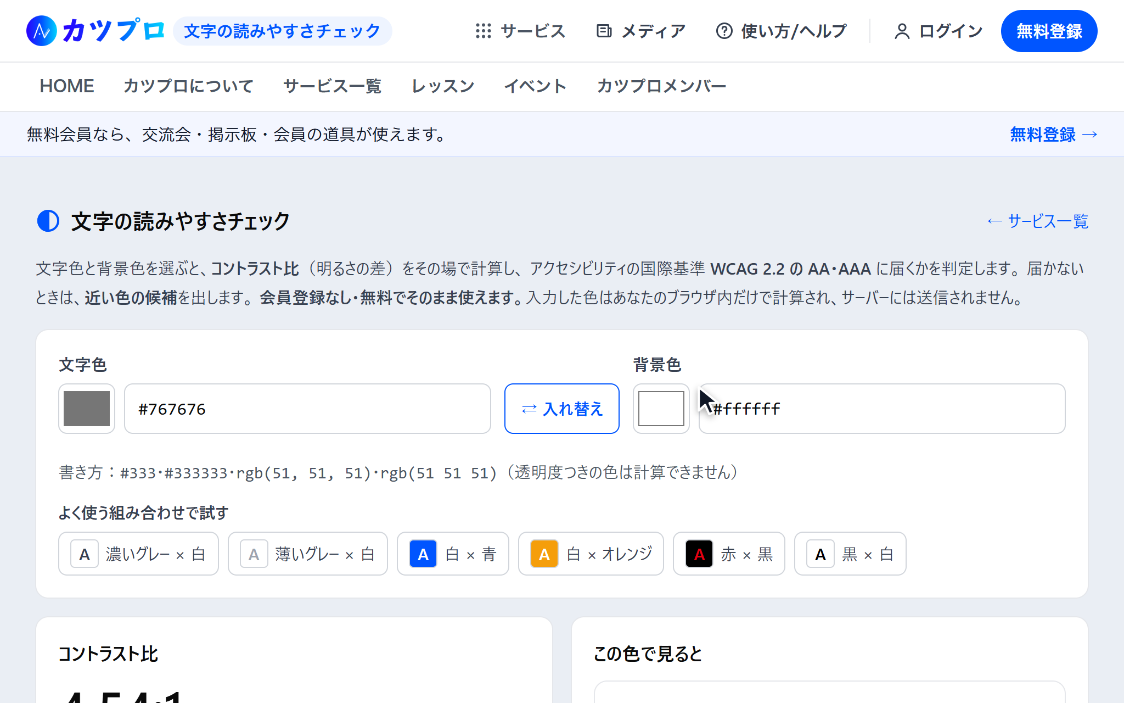The image size is (1124, 703).
Task: Open カツプロメンバー menu item
Action: point(661,86)
